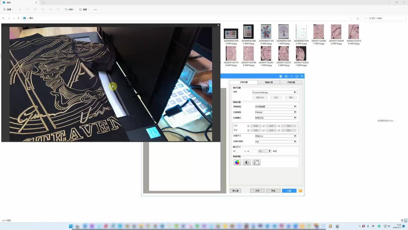
Task: Click the brightness/contrast adjustment icon
Action: pyautogui.click(x=247, y=162)
